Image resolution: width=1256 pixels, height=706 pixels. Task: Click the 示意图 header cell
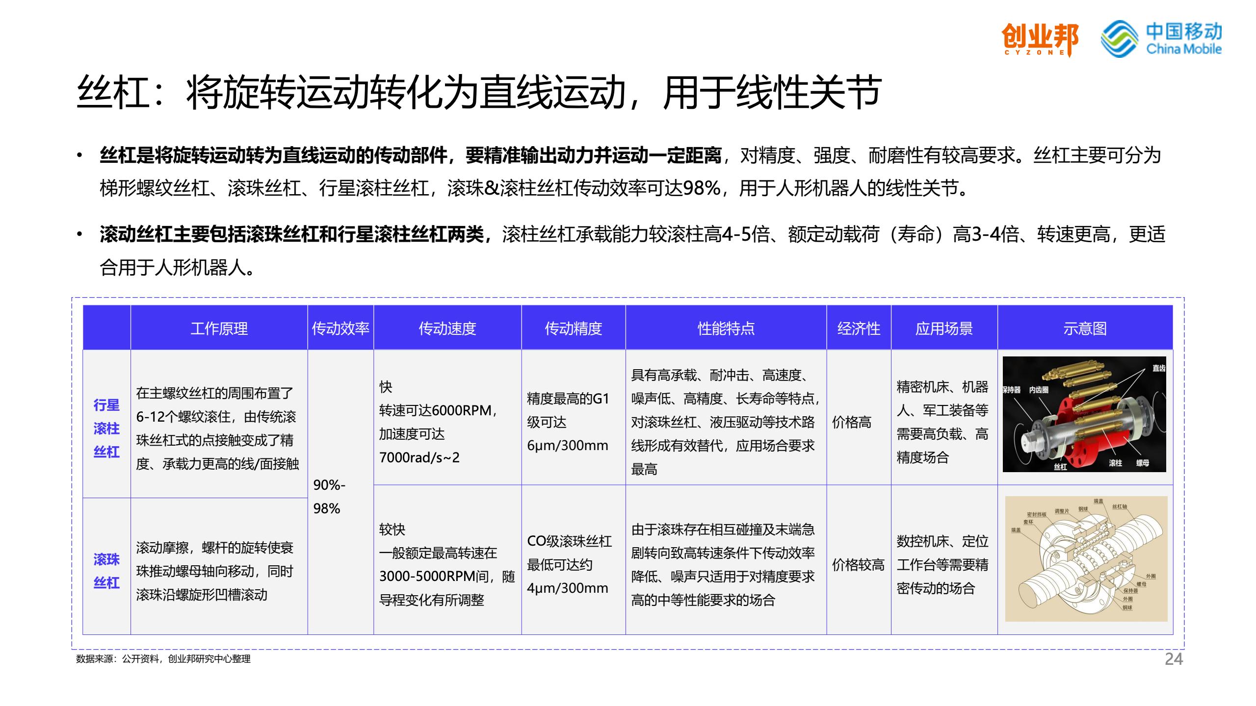point(1085,328)
